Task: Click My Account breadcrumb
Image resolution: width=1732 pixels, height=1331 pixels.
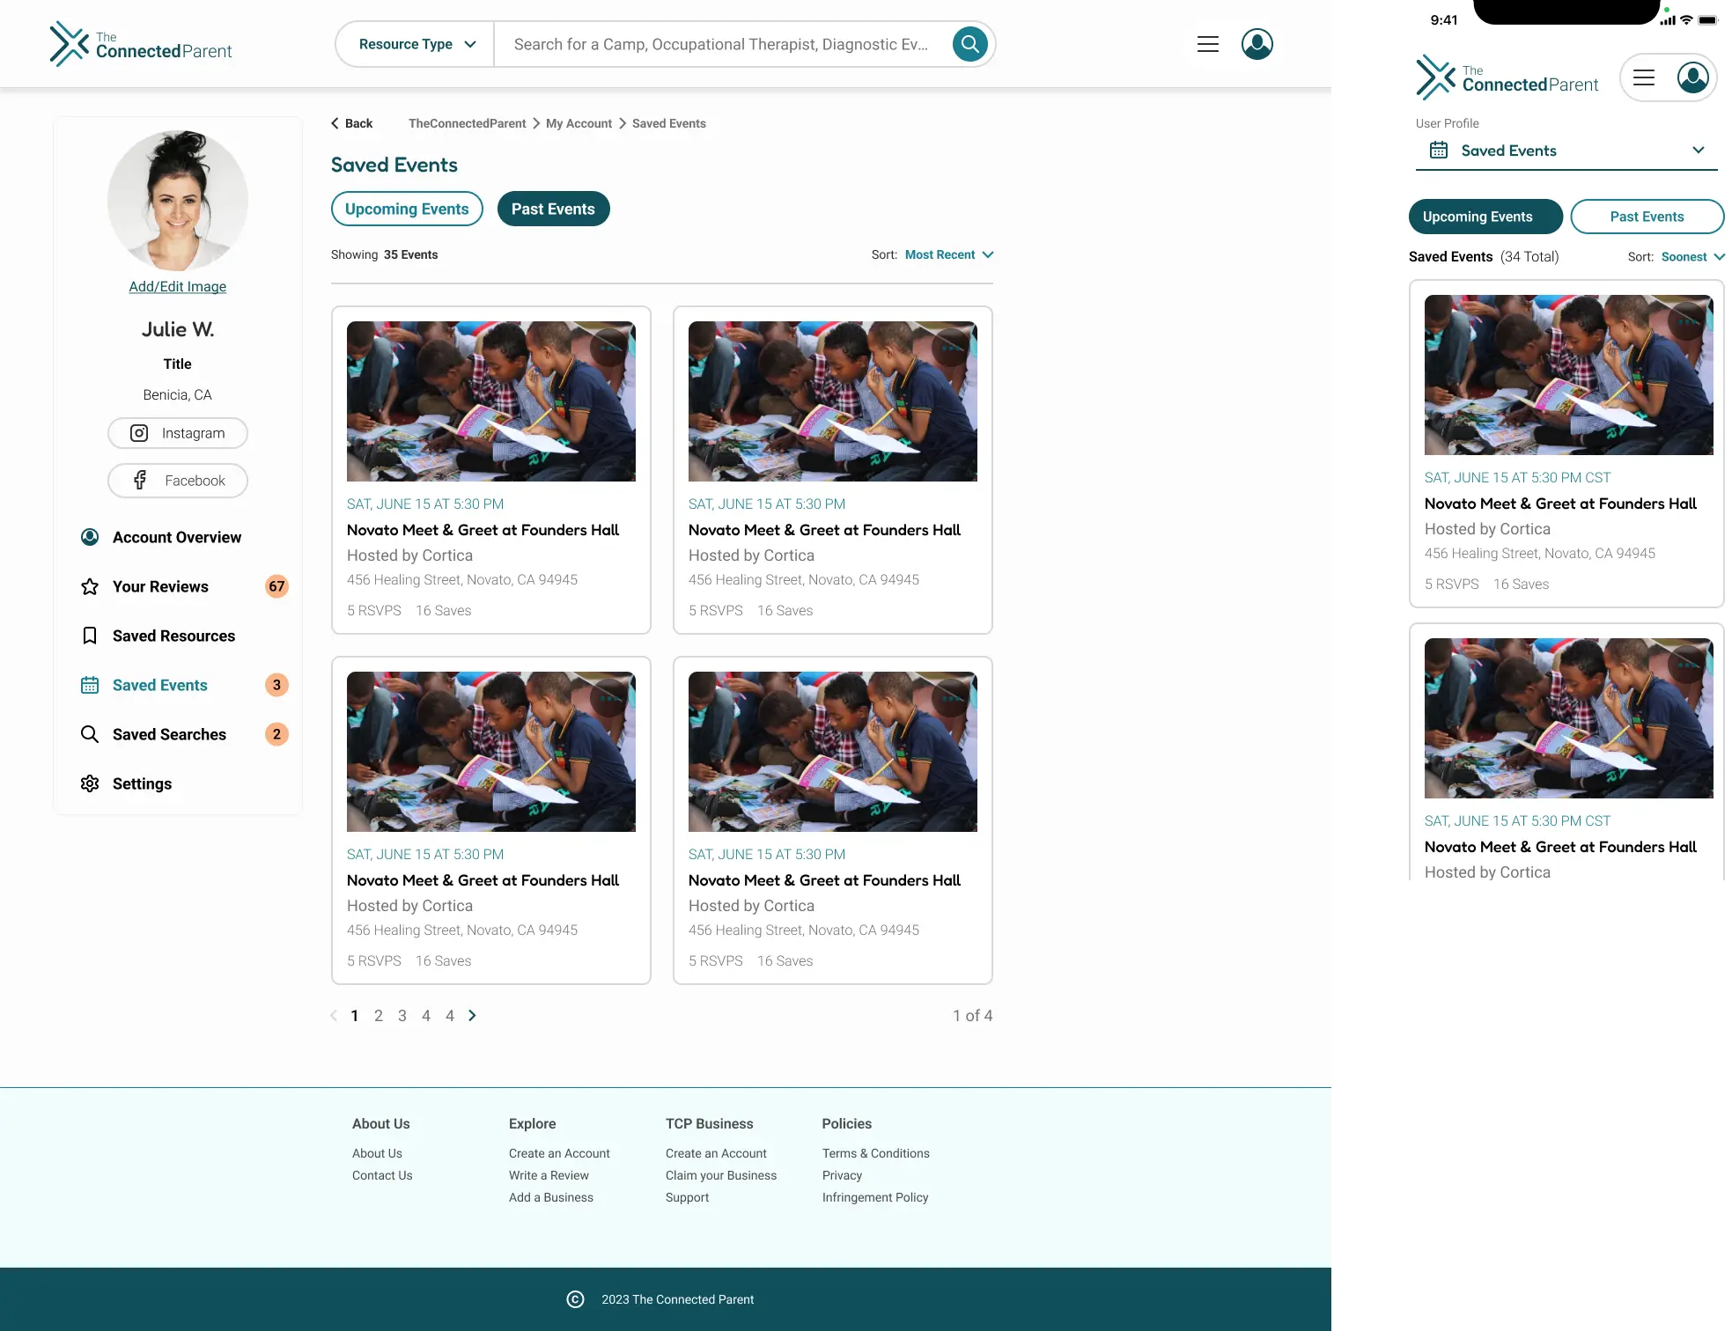Action: pyautogui.click(x=579, y=123)
